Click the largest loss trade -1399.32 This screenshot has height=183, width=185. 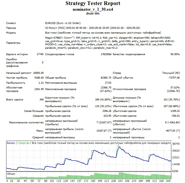point(175,111)
